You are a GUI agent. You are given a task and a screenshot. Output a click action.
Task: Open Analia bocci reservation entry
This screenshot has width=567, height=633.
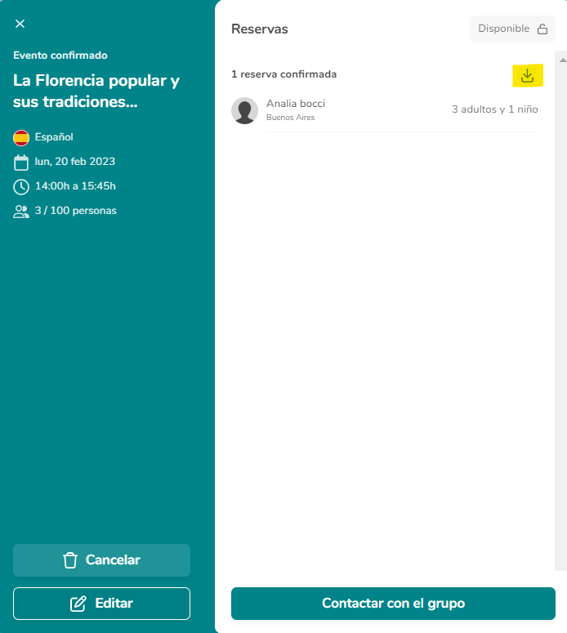385,110
